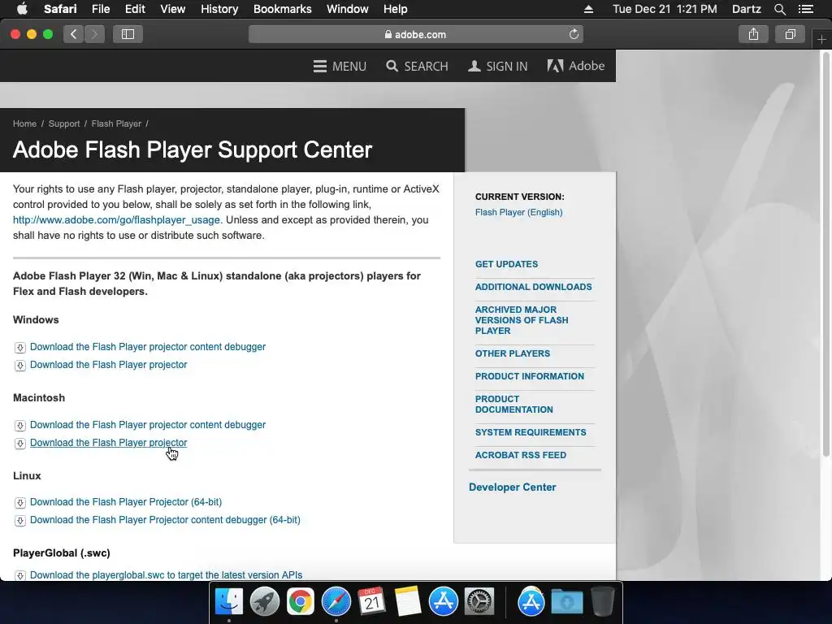Screen dimensions: 832x624
Task: Open Finder from the Dock
Action: tap(228, 602)
